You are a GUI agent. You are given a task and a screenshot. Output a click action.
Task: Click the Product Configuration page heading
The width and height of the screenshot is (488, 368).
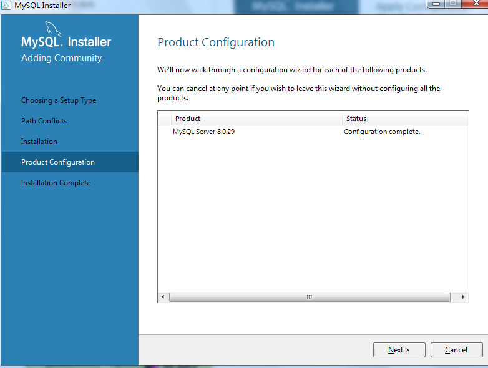pos(216,42)
